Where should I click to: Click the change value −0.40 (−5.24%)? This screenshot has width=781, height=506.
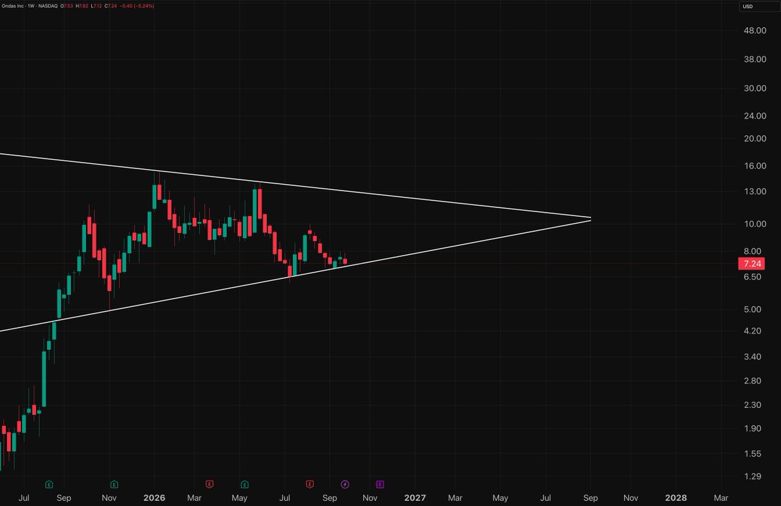tap(137, 6)
